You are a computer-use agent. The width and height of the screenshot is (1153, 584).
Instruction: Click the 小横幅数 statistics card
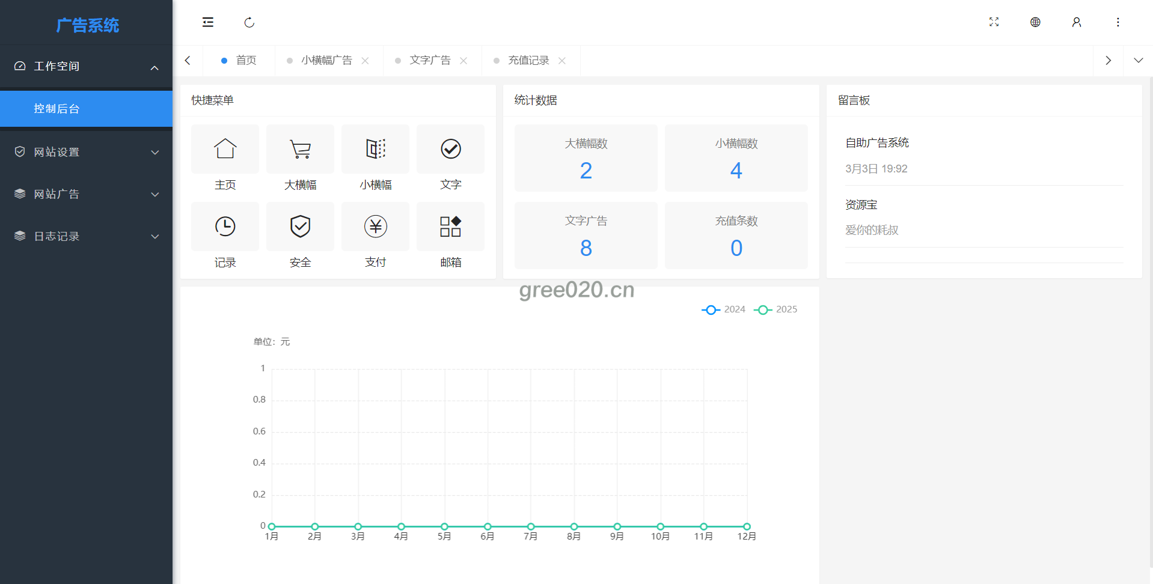click(x=736, y=158)
